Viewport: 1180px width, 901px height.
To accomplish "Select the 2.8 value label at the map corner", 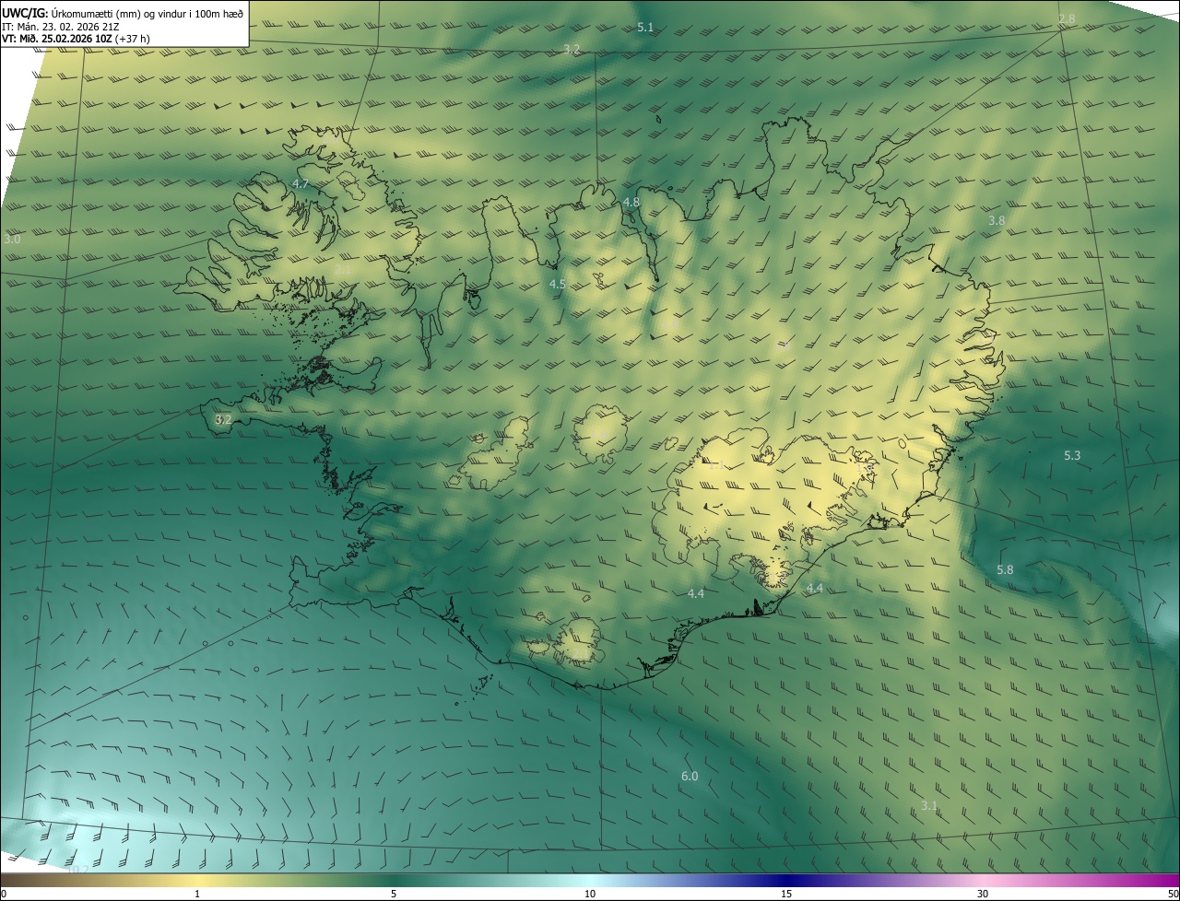I will 1067,19.
